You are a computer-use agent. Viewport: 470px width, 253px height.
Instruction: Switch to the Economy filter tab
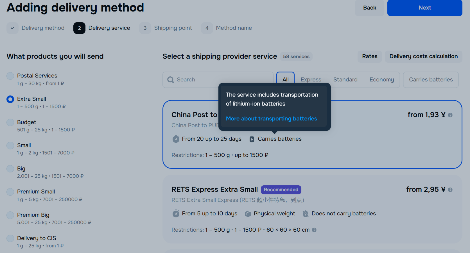click(381, 80)
